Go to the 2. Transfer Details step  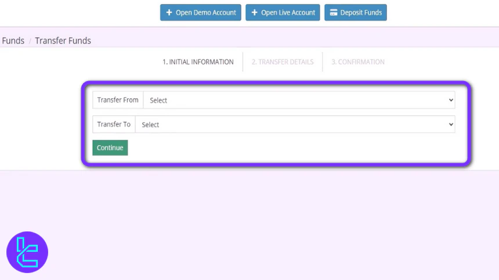[282, 62]
